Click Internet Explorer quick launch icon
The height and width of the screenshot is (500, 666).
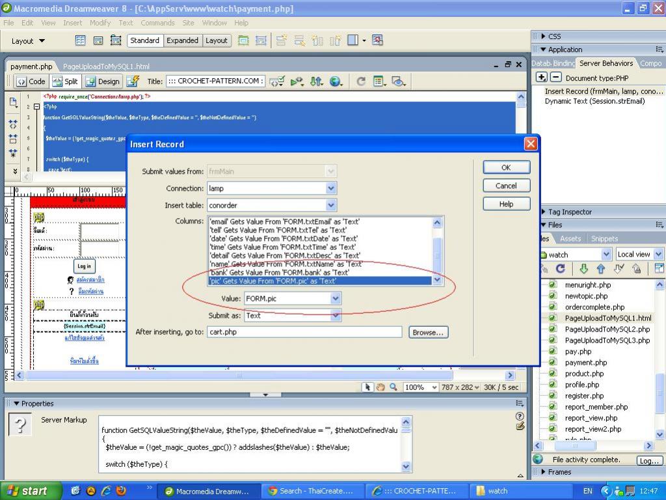pyautogui.click(x=106, y=491)
